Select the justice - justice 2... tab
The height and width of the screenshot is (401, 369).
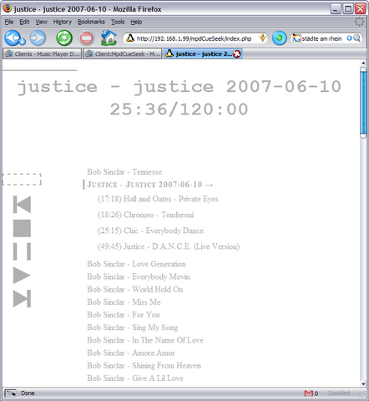click(203, 53)
